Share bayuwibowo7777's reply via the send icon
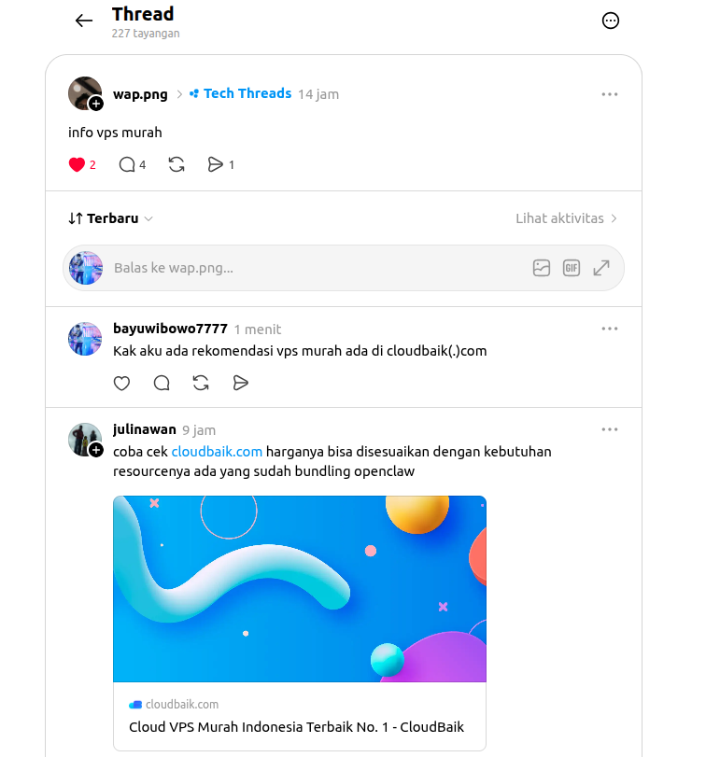This screenshot has width=720, height=757. click(x=241, y=384)
